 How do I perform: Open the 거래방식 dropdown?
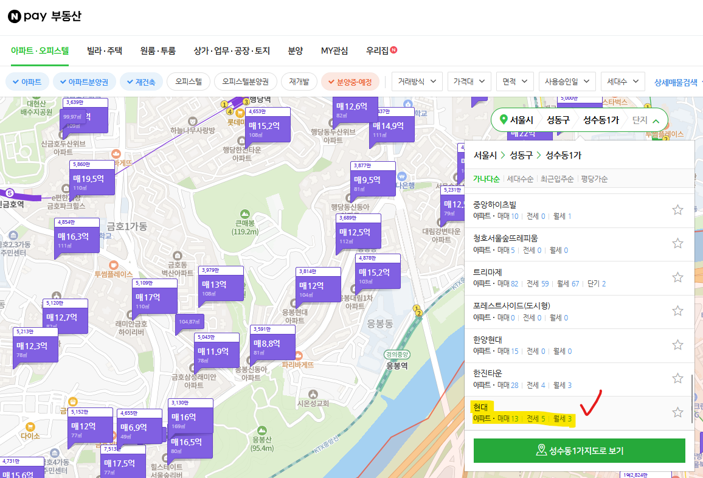click(417, 81)
